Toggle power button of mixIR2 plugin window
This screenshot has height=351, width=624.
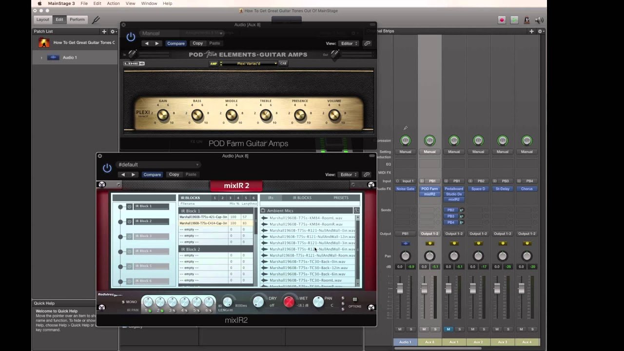click(107, 168)
